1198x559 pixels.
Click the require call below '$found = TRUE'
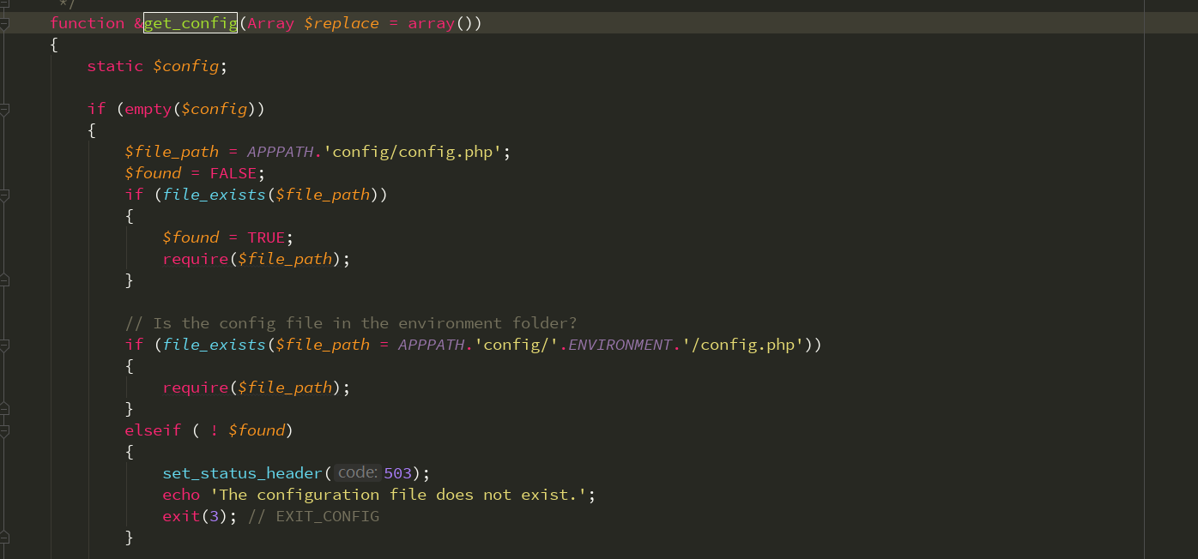click(x=196, y=259)
